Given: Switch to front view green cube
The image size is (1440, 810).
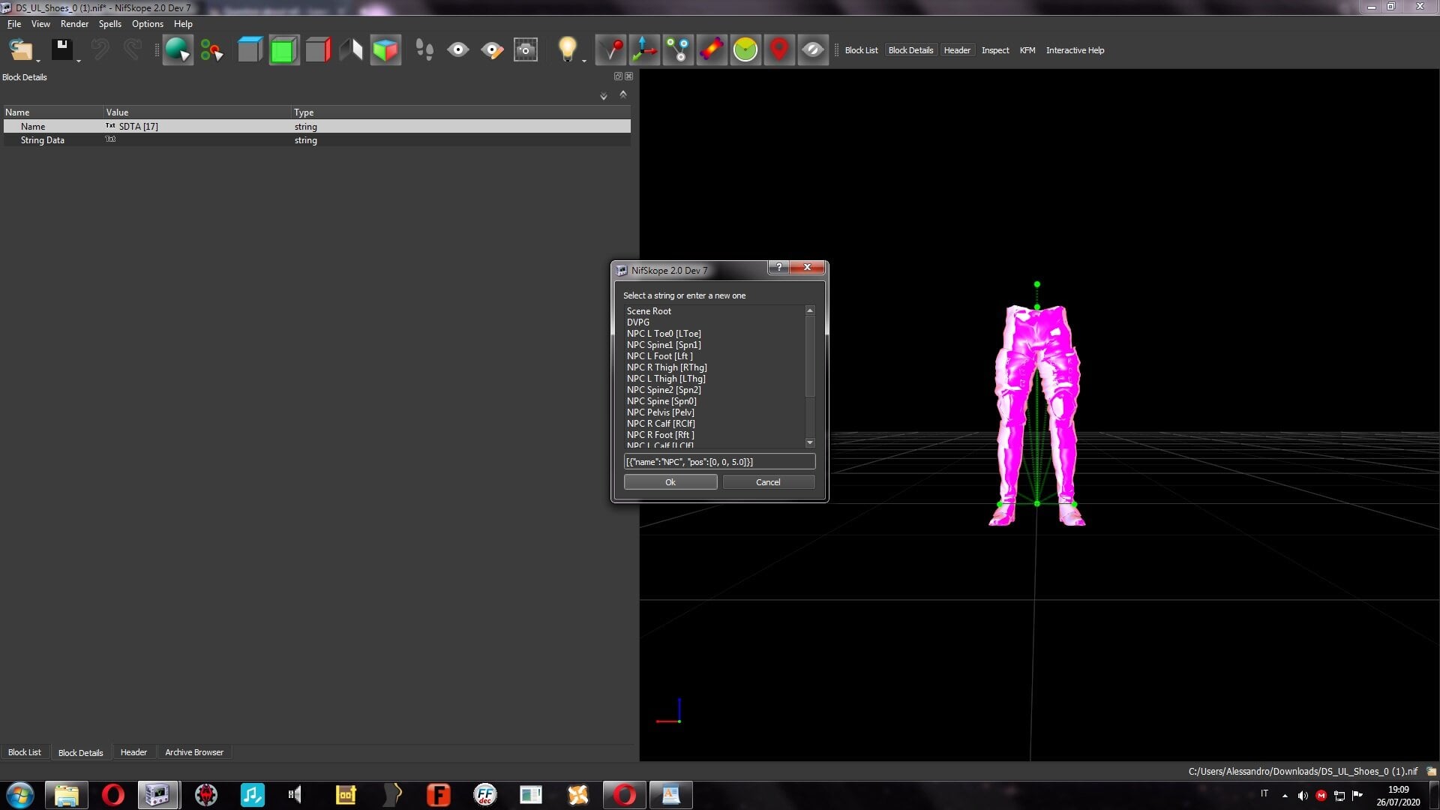Looking at the screenshot, I should (283, 50).
